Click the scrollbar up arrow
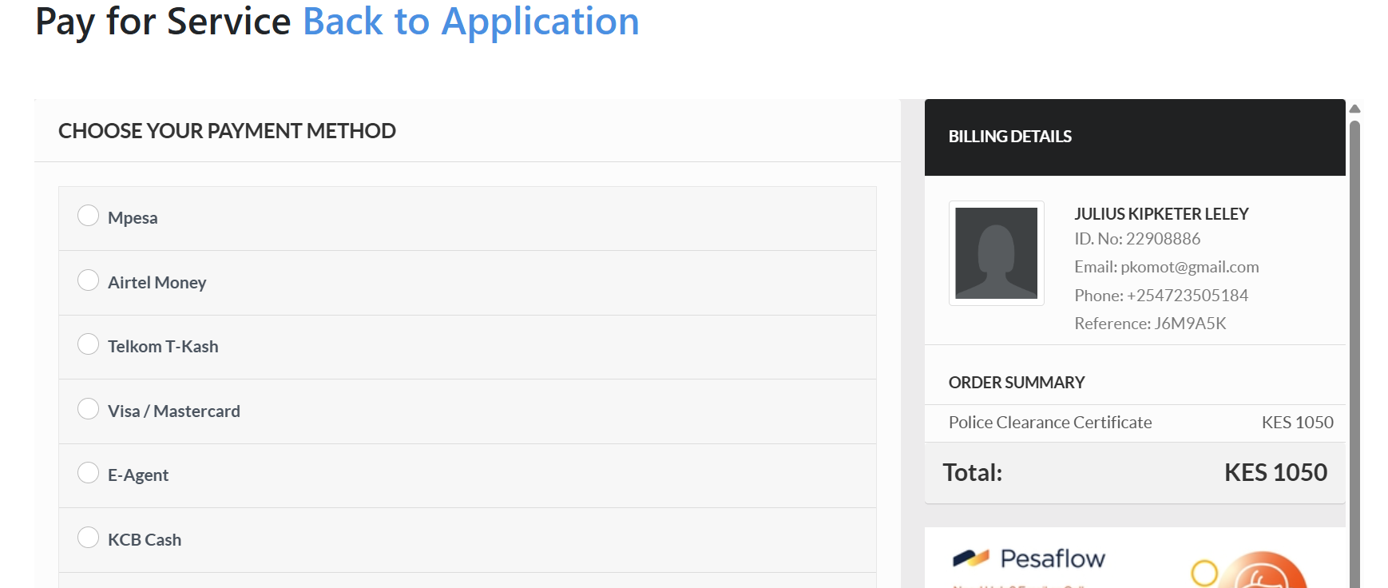Image resolution: width=1388 pixels, height=588 pixels. 1354,109
